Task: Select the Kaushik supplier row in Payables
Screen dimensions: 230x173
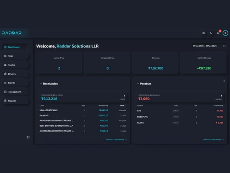Action: pyautogui.click(x=180, y=123)
